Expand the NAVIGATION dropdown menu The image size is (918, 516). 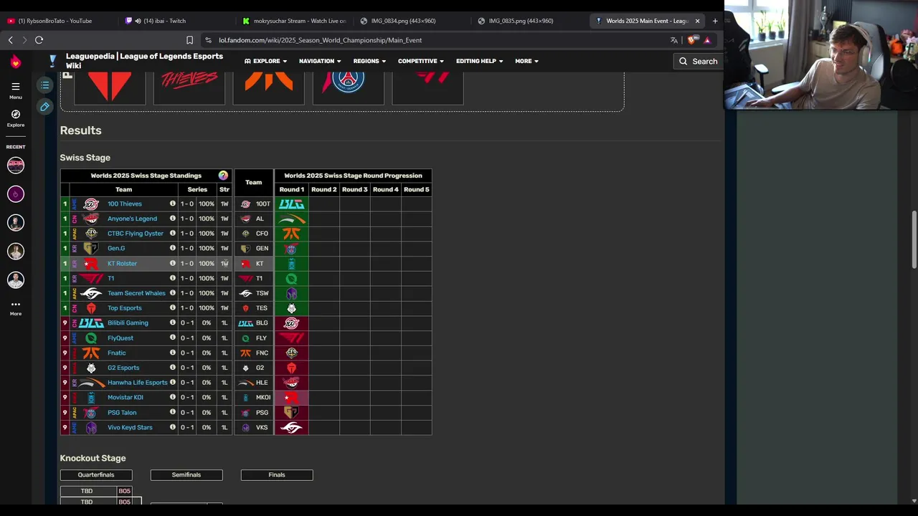click(x=320, y=61)
